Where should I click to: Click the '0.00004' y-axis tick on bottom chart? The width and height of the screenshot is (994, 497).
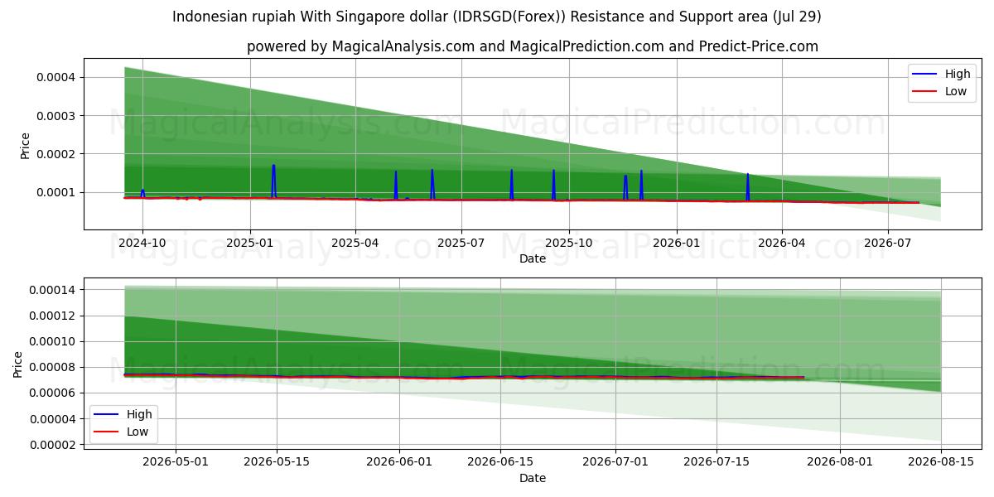pos(54,419)
